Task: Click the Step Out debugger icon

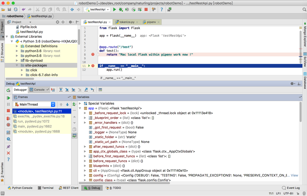Action: pyautogui.click(x=86, y=90)
